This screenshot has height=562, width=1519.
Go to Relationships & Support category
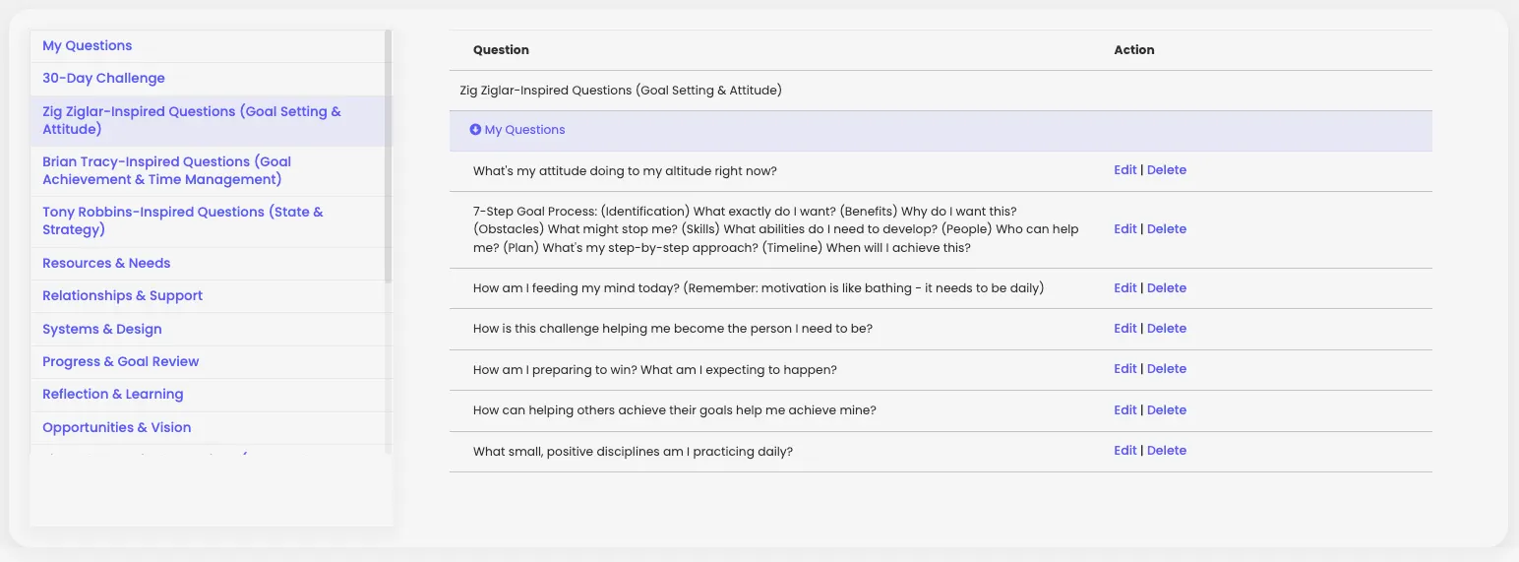coord(122,296)
